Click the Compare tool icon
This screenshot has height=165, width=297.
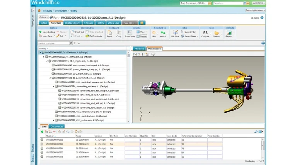pos(205,32)
